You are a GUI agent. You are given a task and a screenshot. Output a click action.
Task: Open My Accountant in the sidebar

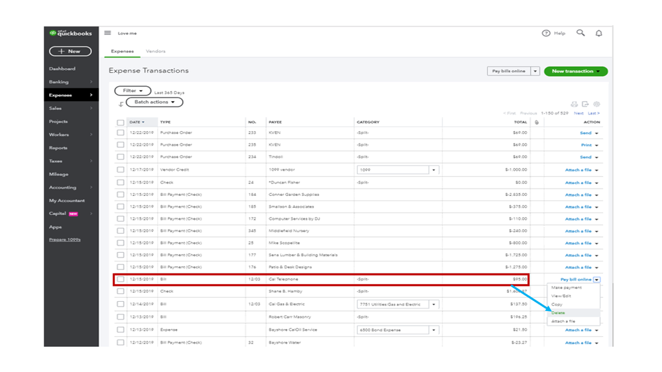tap(67, 201)
